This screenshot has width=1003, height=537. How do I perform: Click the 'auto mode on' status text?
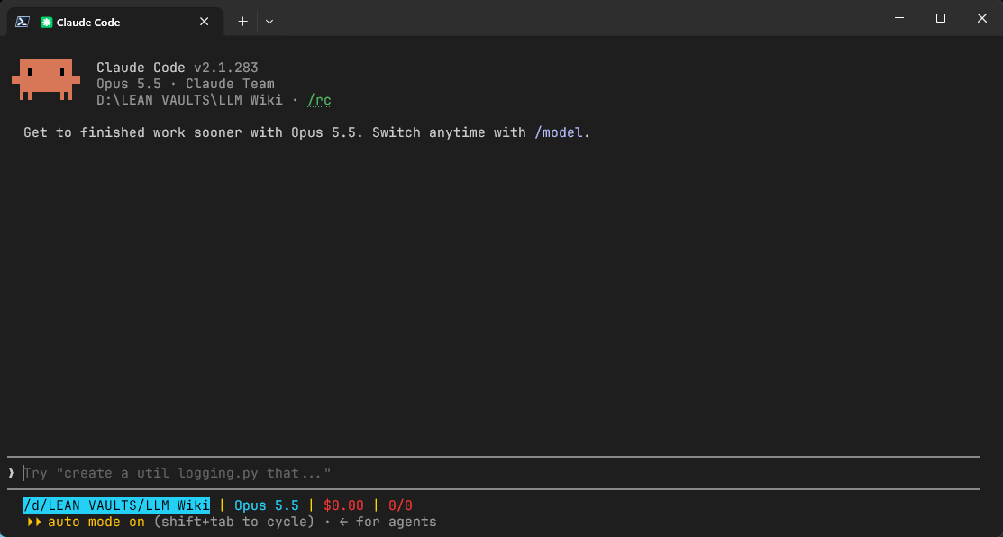96,523
